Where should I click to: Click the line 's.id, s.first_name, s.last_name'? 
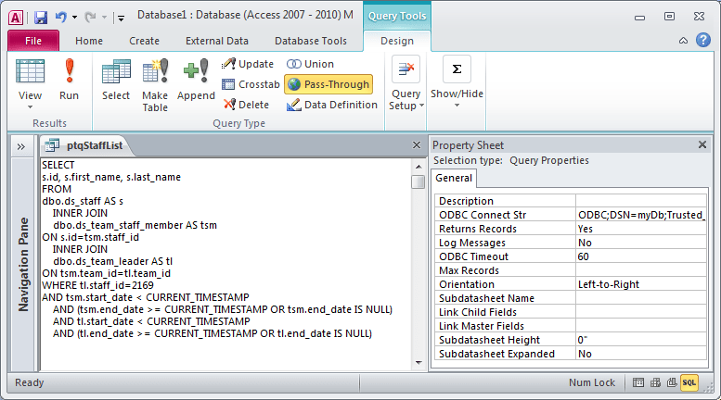111,177
